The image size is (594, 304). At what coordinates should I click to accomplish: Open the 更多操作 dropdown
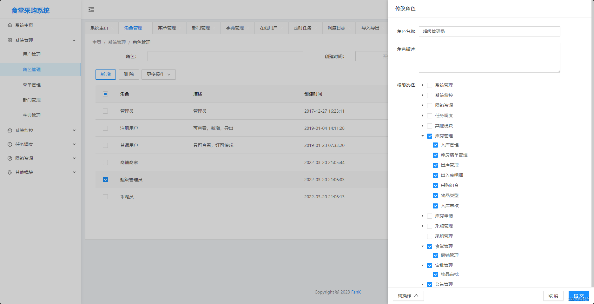(158, 75)
